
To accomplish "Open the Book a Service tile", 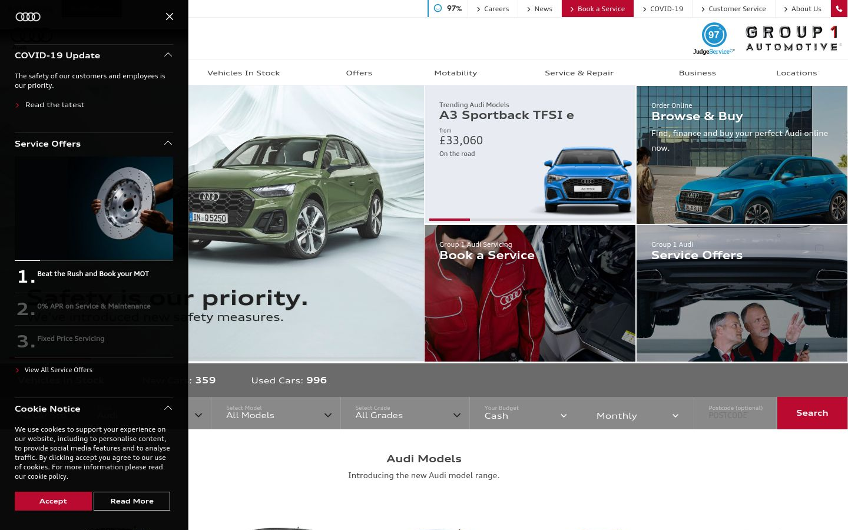I will (530, 293).
